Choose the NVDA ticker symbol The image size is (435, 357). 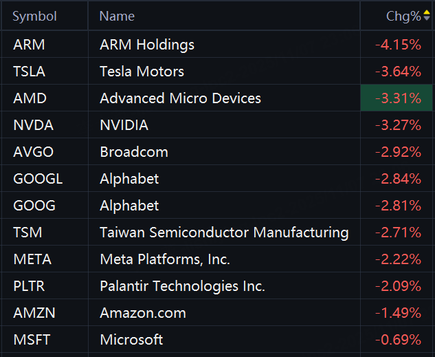pos(33,125)
